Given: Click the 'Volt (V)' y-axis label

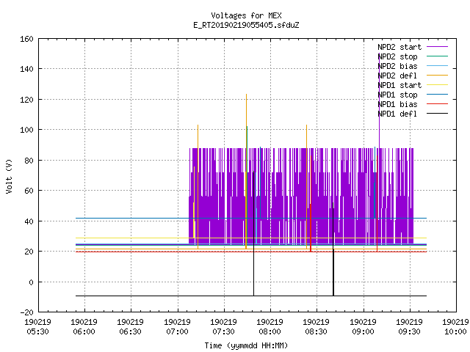Looking at the screenshot, I should [9, 177].
